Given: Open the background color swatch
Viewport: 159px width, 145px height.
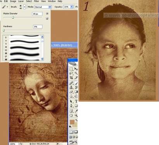Looking at the screenshot, I should click(76, 124).
